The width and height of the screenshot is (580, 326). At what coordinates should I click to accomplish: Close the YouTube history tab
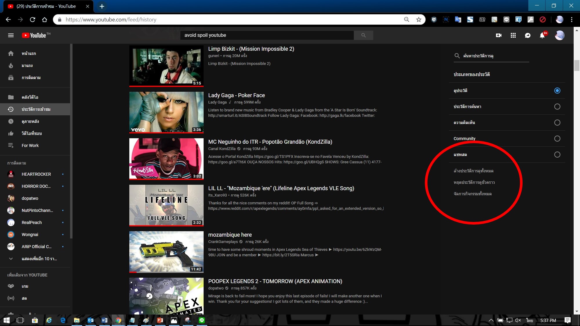pos(88,6)
